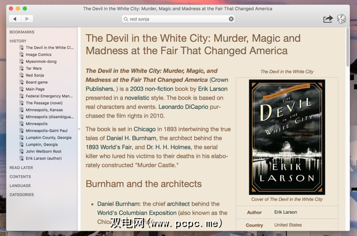This screenshot has width=357, height=236.
Task: Clear the search field with X icon
Action: point(231,19)
